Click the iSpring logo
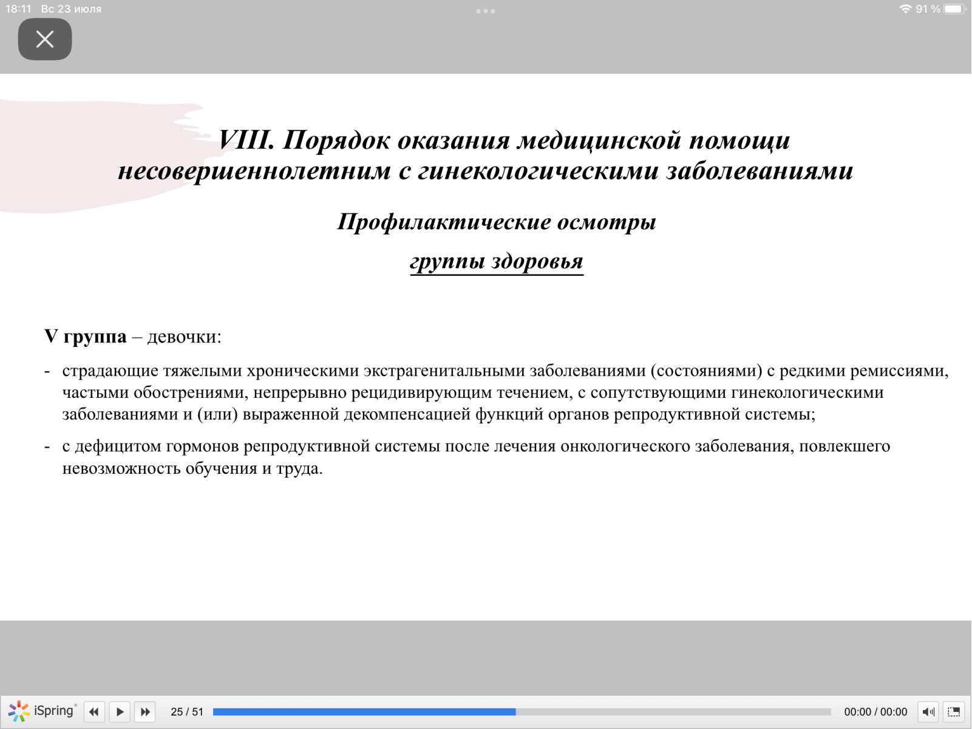 click(42, 711)
